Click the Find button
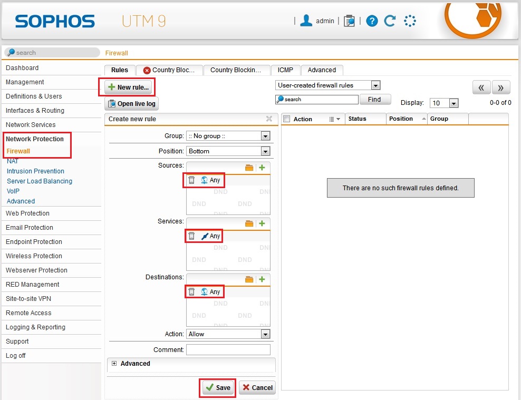This screenshot has height=400, width=521. pos(375,99)
